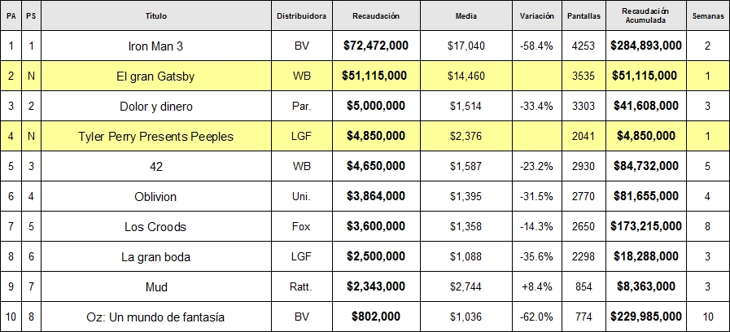Click the El gran Gatsby title cell

click(x=156, y=76)
